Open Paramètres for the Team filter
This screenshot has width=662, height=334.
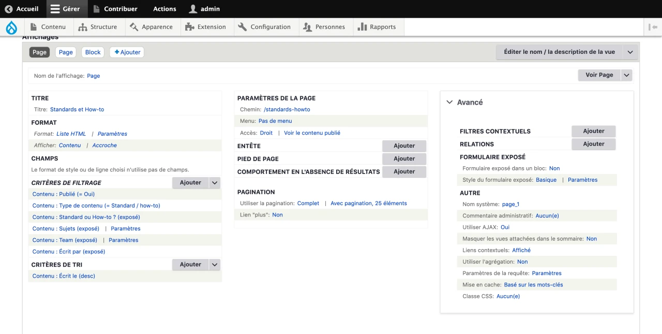point(124,240)
